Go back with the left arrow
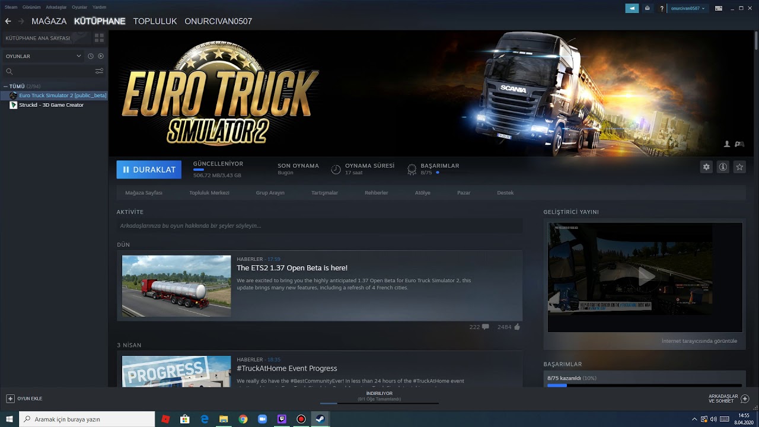 pos(8,21)
